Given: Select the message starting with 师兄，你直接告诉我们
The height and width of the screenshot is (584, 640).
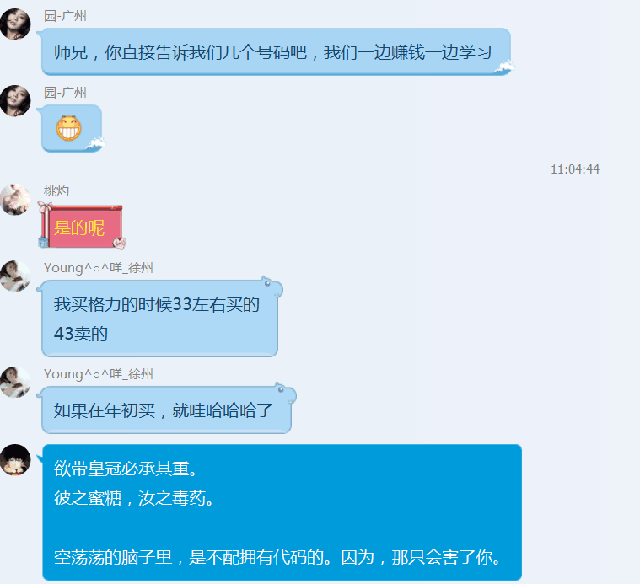Looking at the screenshot, I should coord(272,52).
